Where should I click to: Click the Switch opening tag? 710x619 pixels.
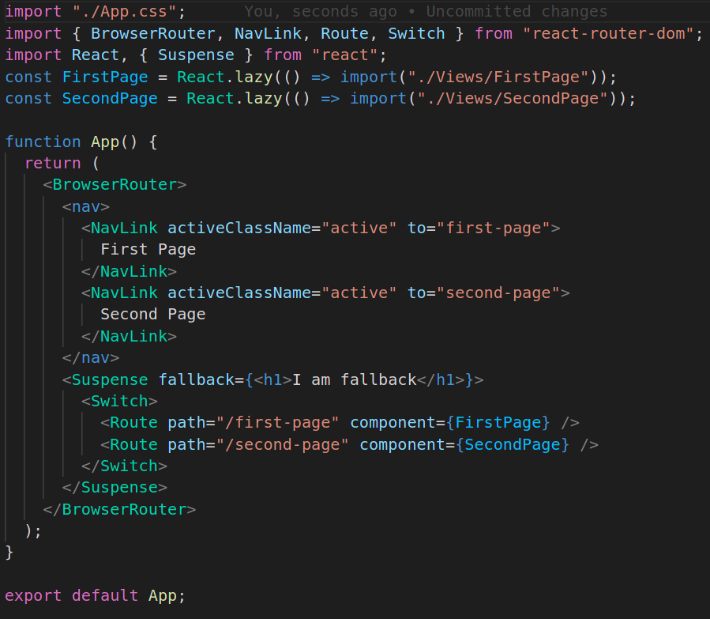(x=119, y=400)
